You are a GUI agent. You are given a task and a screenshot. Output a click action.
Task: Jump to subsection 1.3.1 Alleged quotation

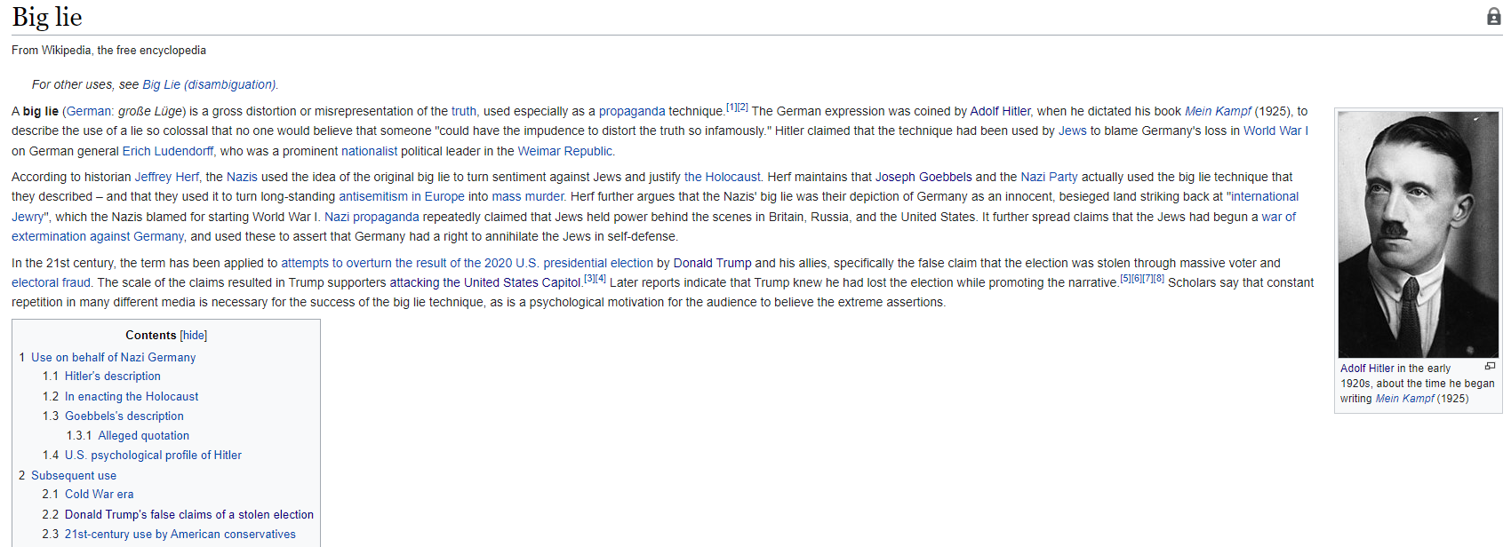[143, 436]
